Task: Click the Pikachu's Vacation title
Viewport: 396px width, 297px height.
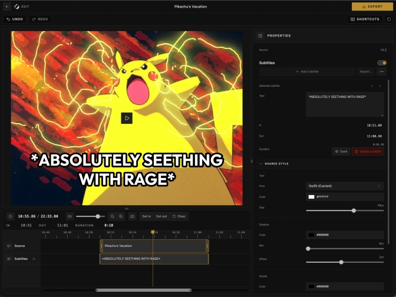Action: pos(190,6)
